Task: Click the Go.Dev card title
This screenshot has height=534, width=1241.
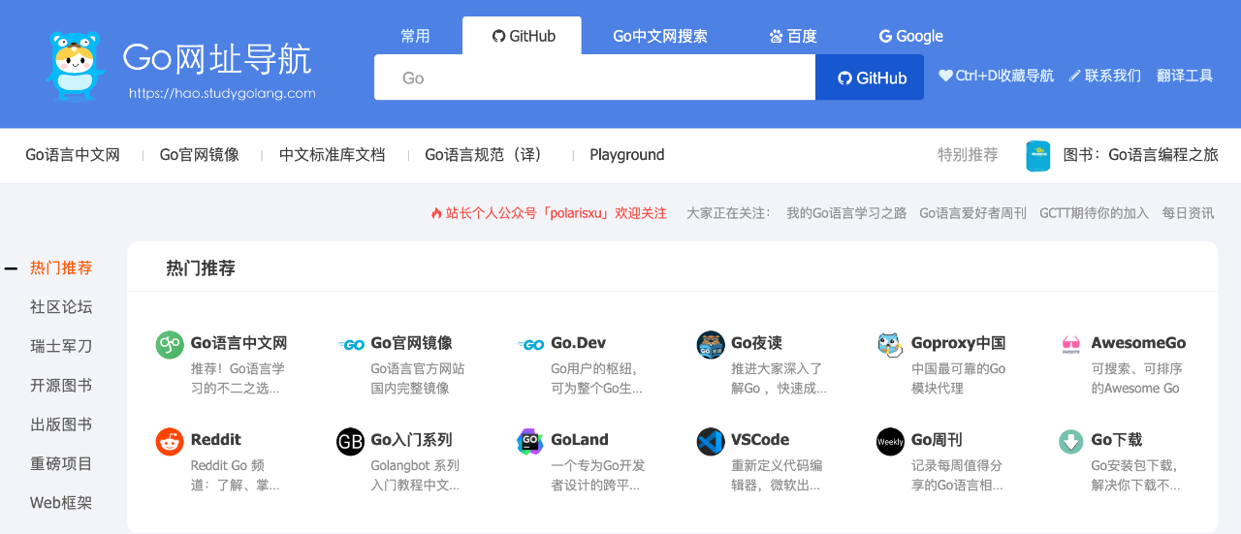Action: 578,343
